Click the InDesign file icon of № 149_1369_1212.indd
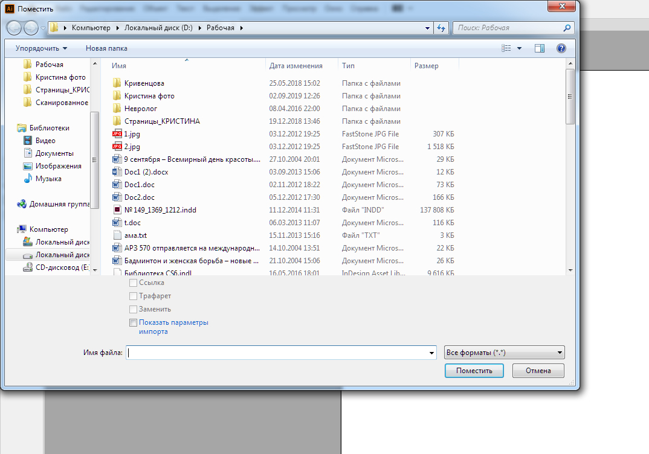 click(117, 209)
